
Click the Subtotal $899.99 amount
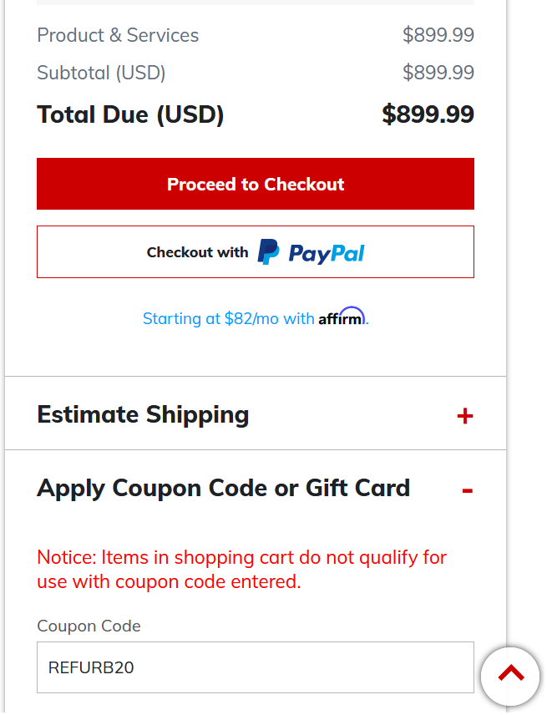point(438,73)
